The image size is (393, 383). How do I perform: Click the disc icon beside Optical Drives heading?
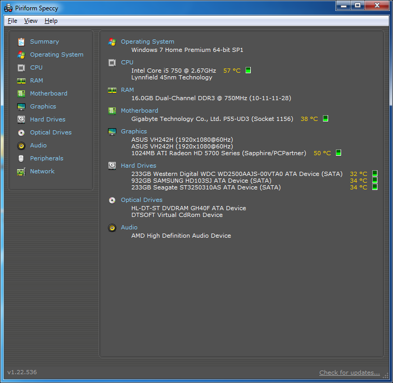[112, 200]
